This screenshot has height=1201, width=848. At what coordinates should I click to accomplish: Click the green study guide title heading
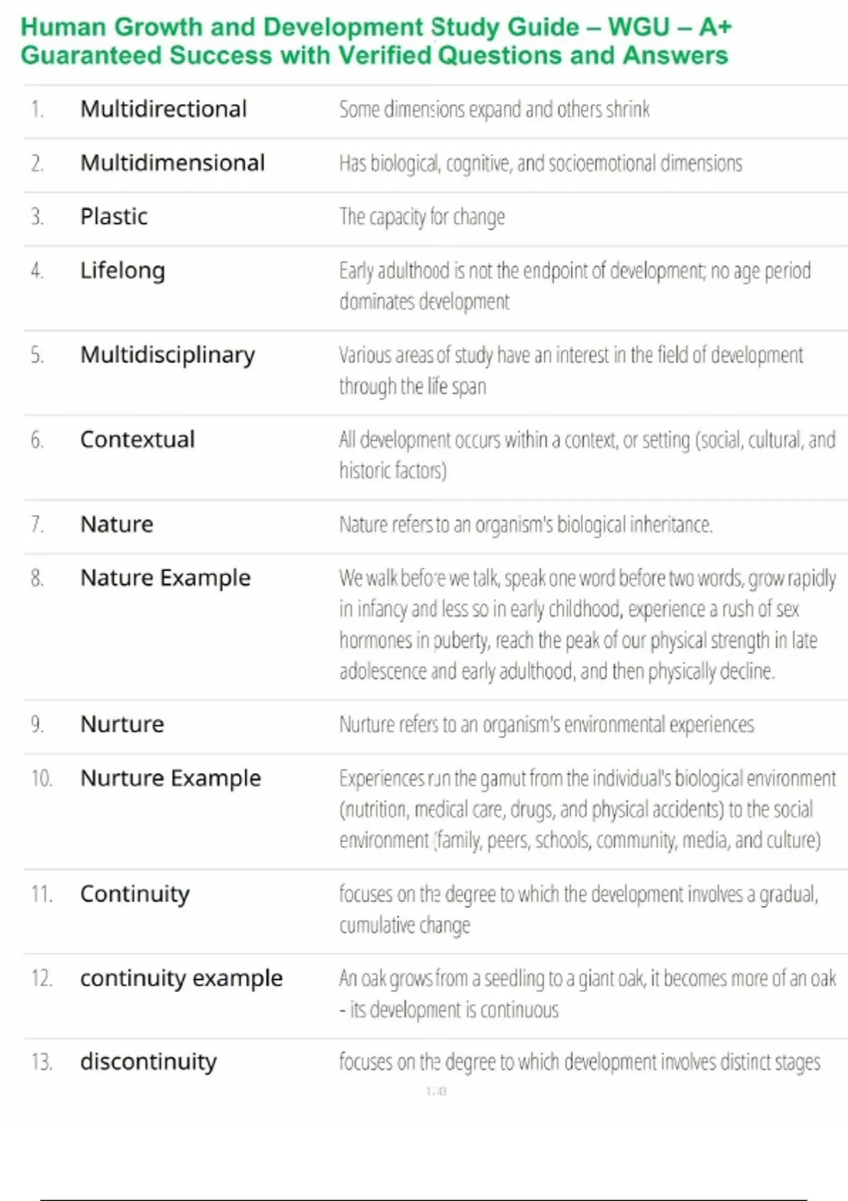(375, 41)
